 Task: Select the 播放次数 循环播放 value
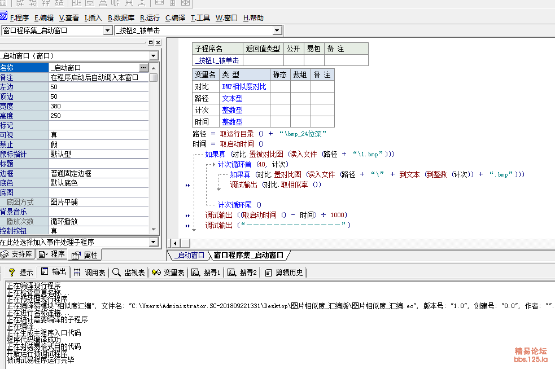click(99, 221)
